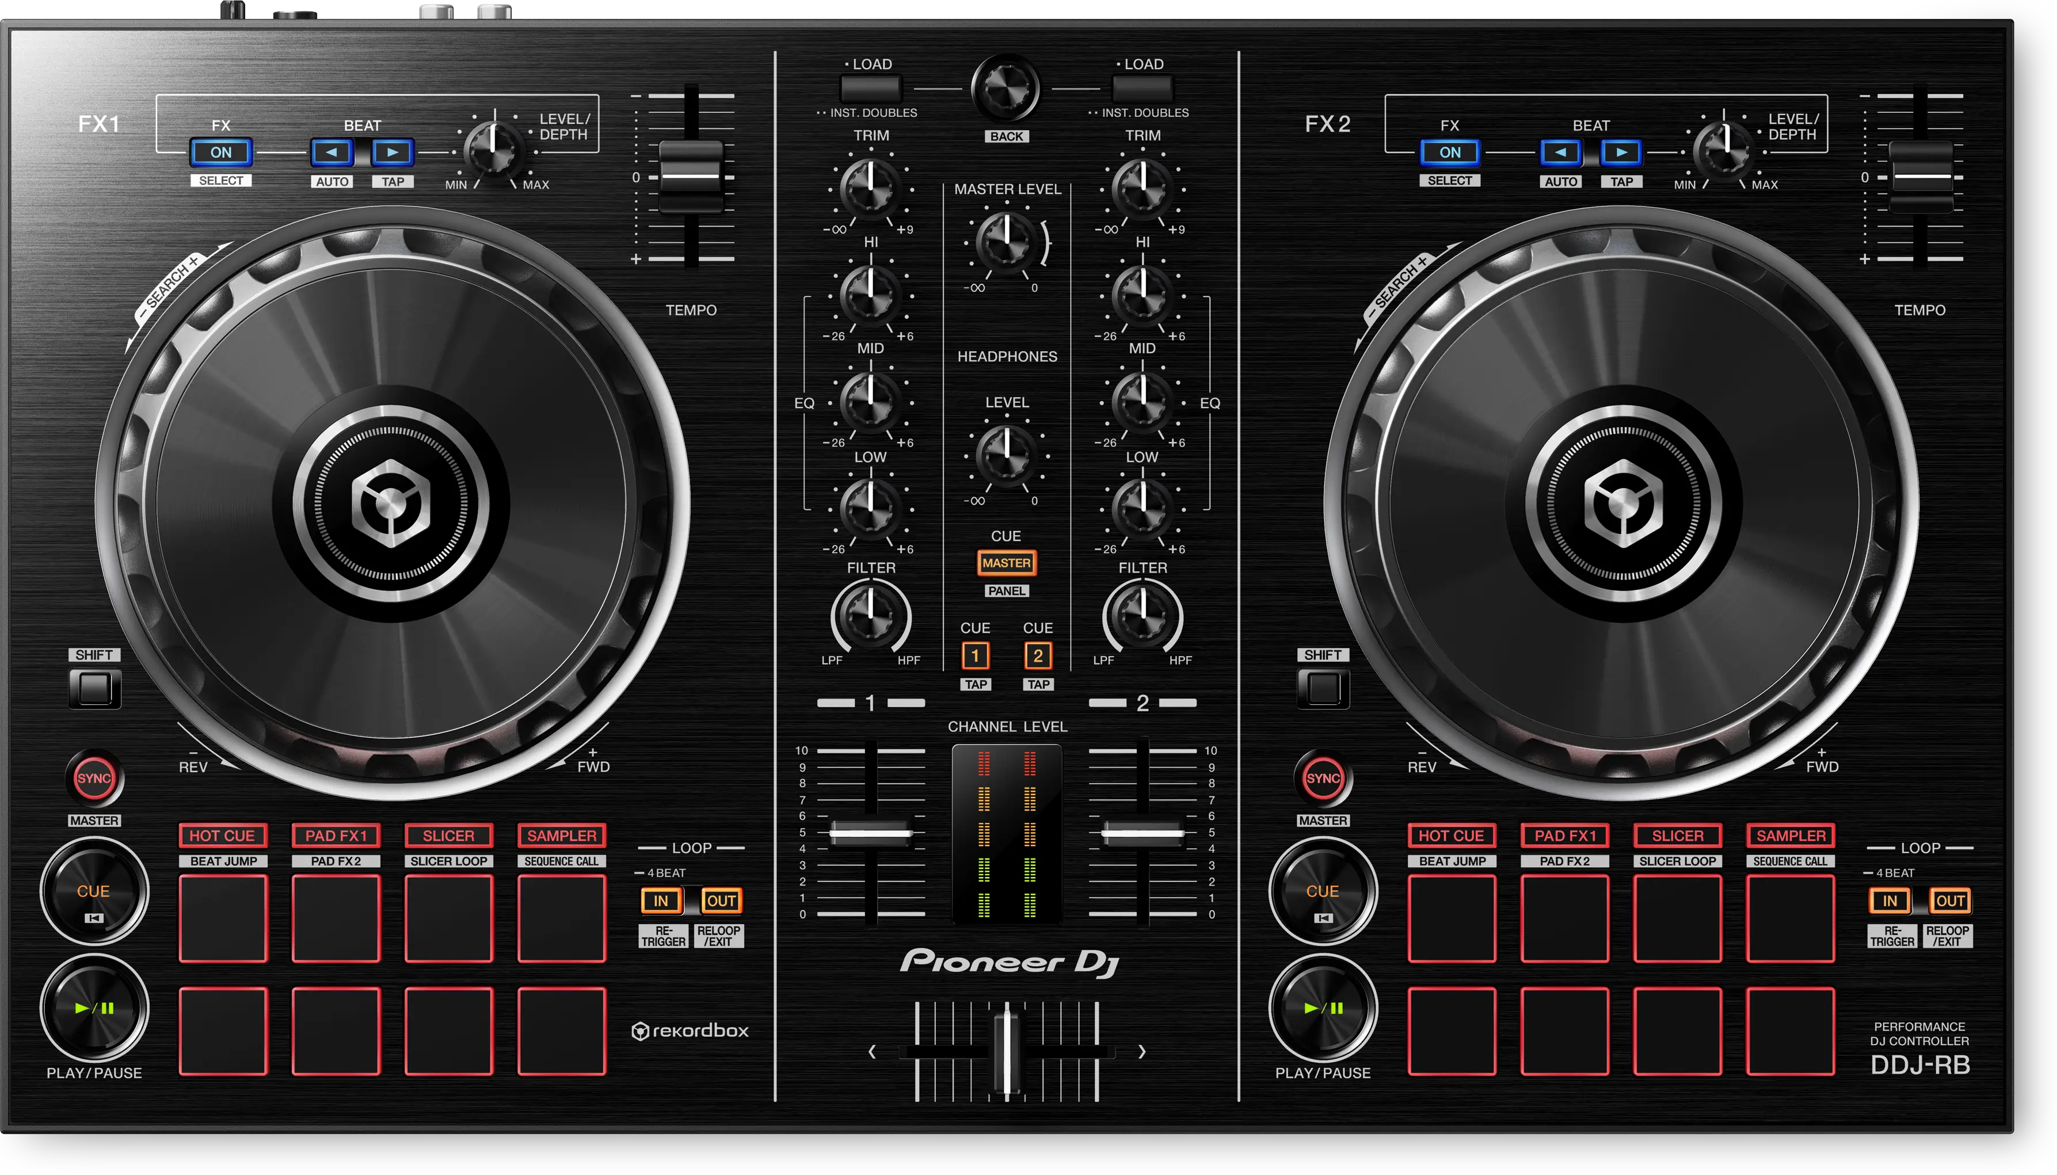The image size is (2057, 1175).
Task: Click the left deck SHIFT button
Action: (94, 688)
